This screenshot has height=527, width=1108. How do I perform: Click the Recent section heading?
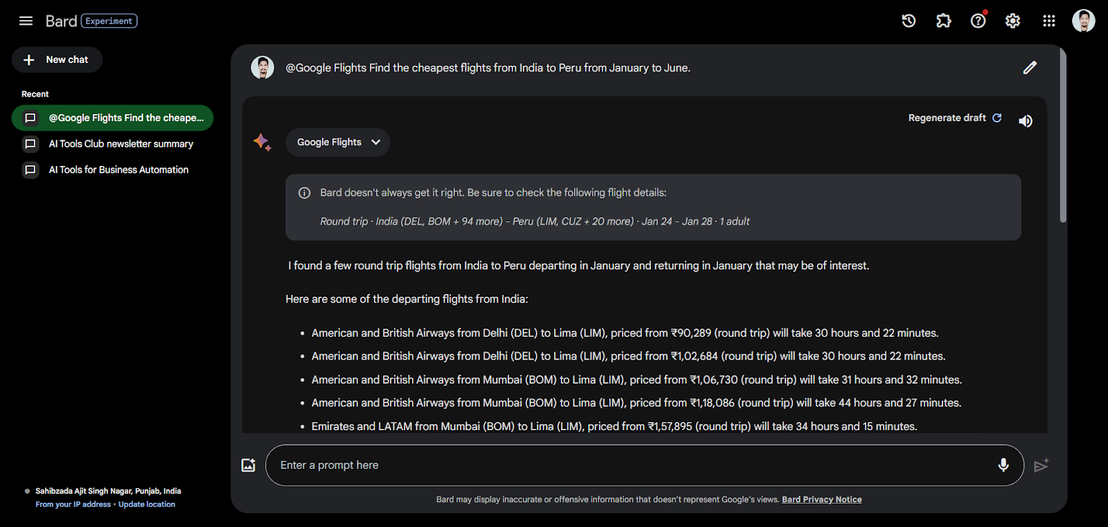pyautogui.click(x=35, y=94)
